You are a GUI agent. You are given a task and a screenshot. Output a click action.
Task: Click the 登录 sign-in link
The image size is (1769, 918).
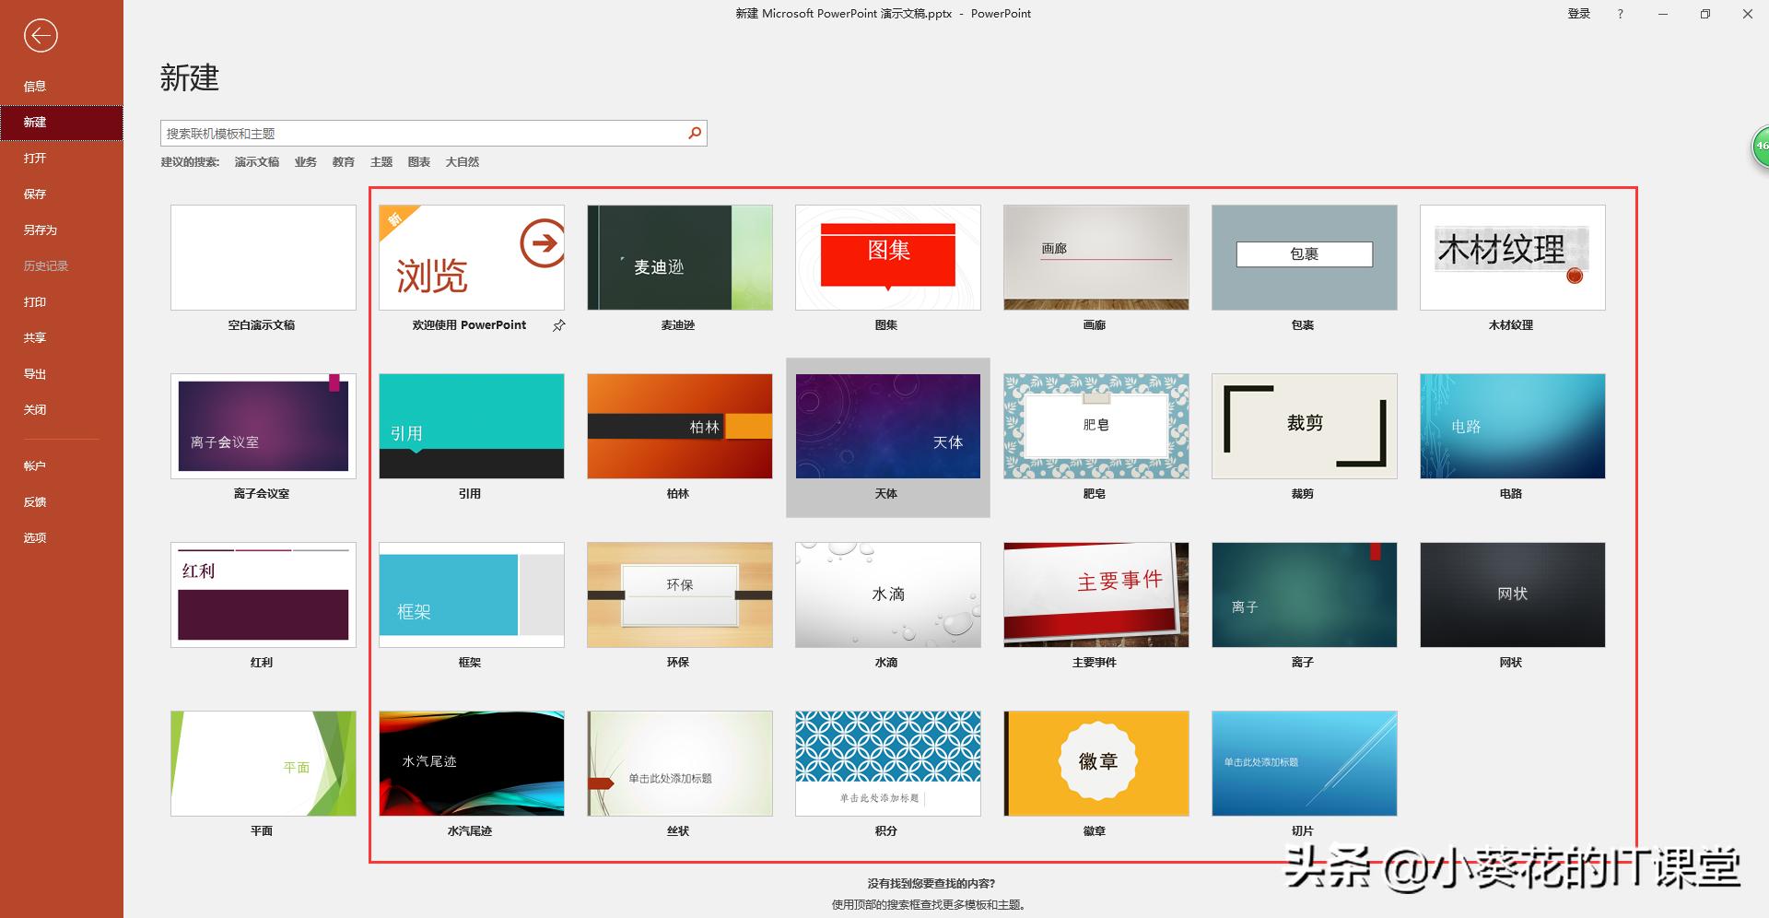[1579, 14]
